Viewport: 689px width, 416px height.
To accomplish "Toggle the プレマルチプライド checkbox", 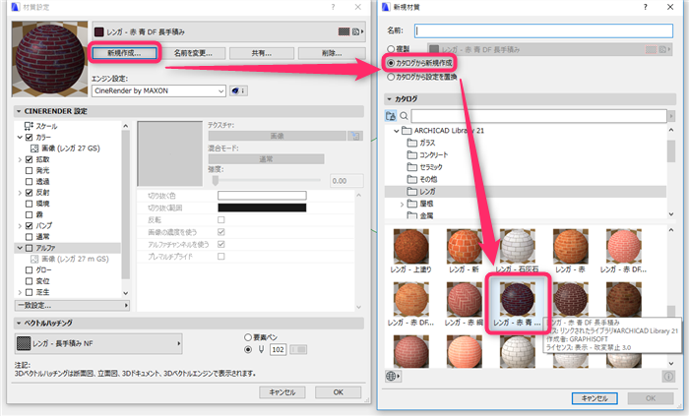I will [x=221, y=257].
